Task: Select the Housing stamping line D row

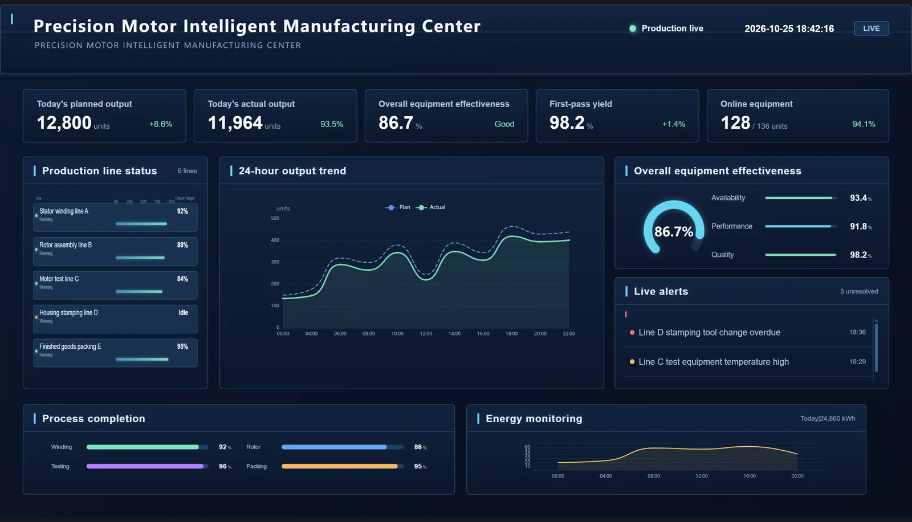Action: [x=115, y=319]
